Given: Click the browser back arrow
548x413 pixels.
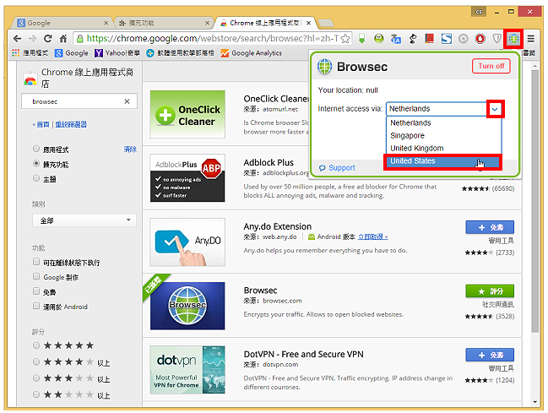Looking at the screenshot, I should point(17,39).
